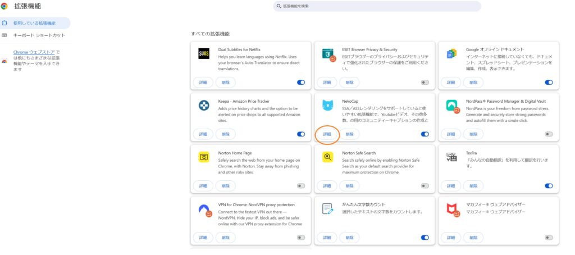Click the 拡張機能 page title text
Image resolution: width=575 pixels, height=255 pixels.
click(28, 6)
